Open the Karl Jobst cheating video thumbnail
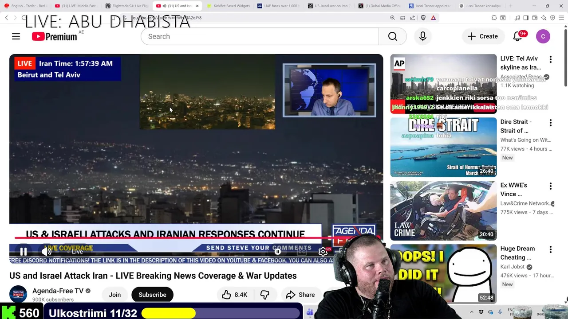 [x=443, y=274]
